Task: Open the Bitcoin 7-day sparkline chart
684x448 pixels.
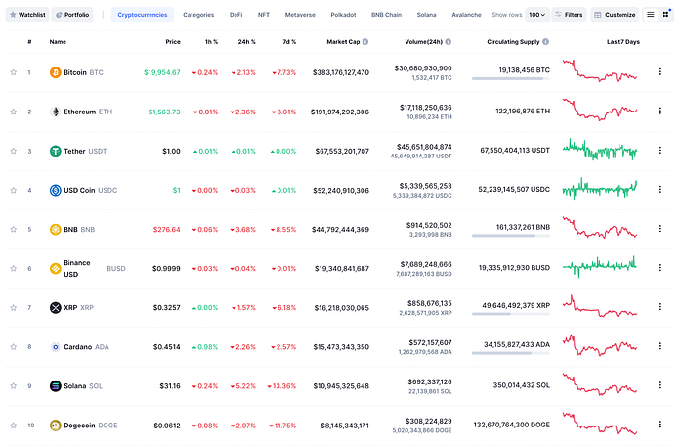Action: [600, 71]
